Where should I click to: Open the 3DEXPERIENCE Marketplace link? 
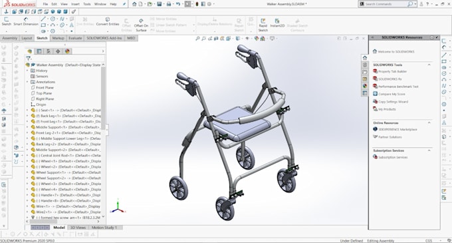pyautogui.click(x=397, y=129)
